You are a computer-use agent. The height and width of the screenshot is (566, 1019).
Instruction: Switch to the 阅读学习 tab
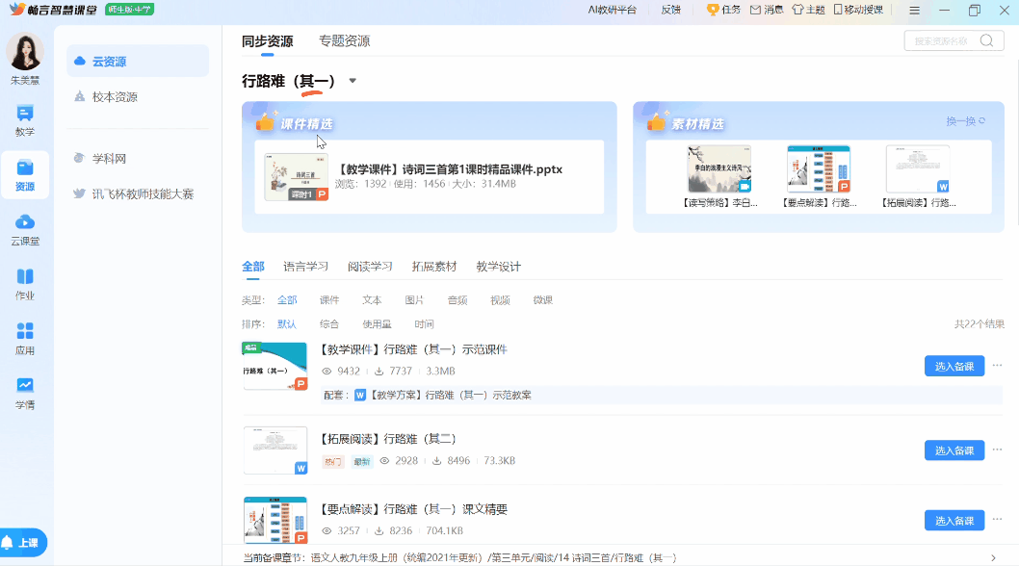coord(370,267)
